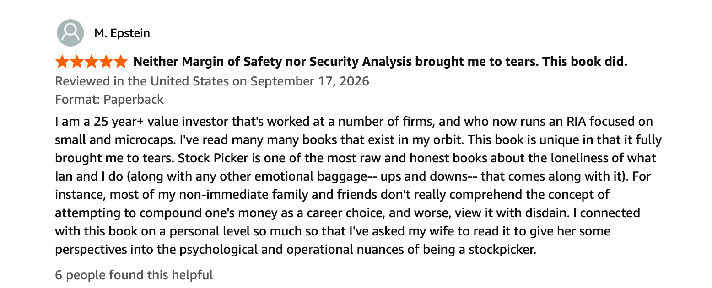Image resolution: width=712 pixels, height=288 pixels.
Task: Click "Reviewed in the United States" text
Action: 142,81
